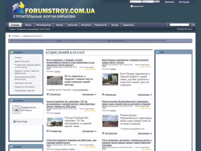Open the Щоденники navigation tab
Screen dimensions: 201x151
pyautogui.click(x=128, y=25)
